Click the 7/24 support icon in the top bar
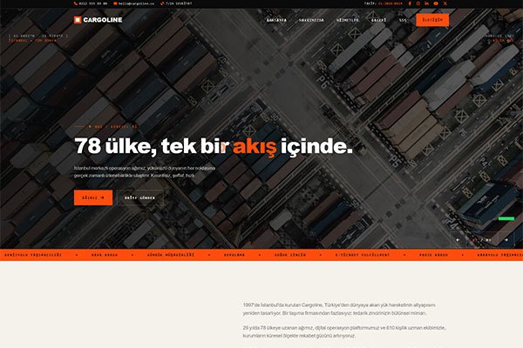The image size is (523, 348). pos(162,3)
